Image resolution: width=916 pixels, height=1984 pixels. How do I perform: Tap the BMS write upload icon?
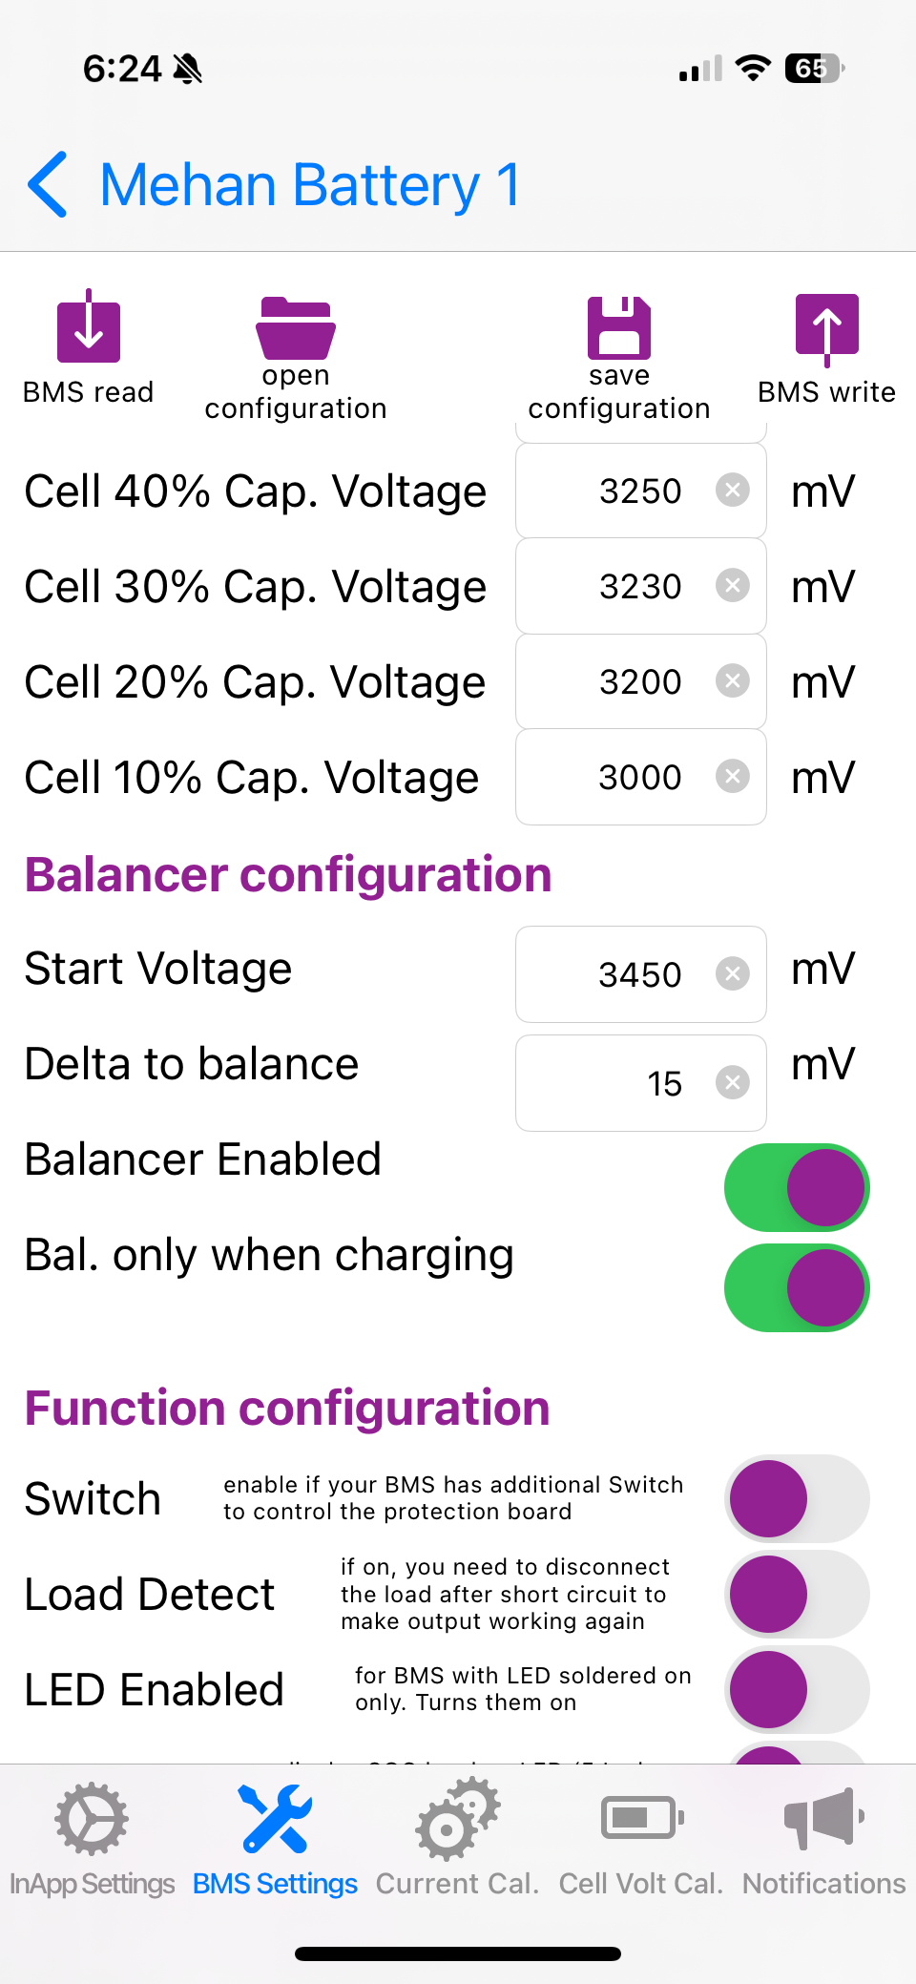[x=826, y=328]
